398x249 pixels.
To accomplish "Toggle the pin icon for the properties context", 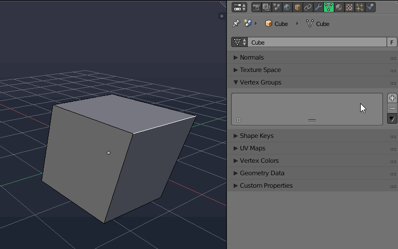I will 236,23.
